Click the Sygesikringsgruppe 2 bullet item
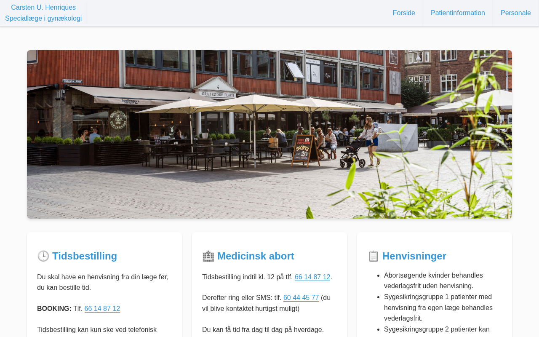The width and height of the screenshot is (539, 337). coord(437,329)
